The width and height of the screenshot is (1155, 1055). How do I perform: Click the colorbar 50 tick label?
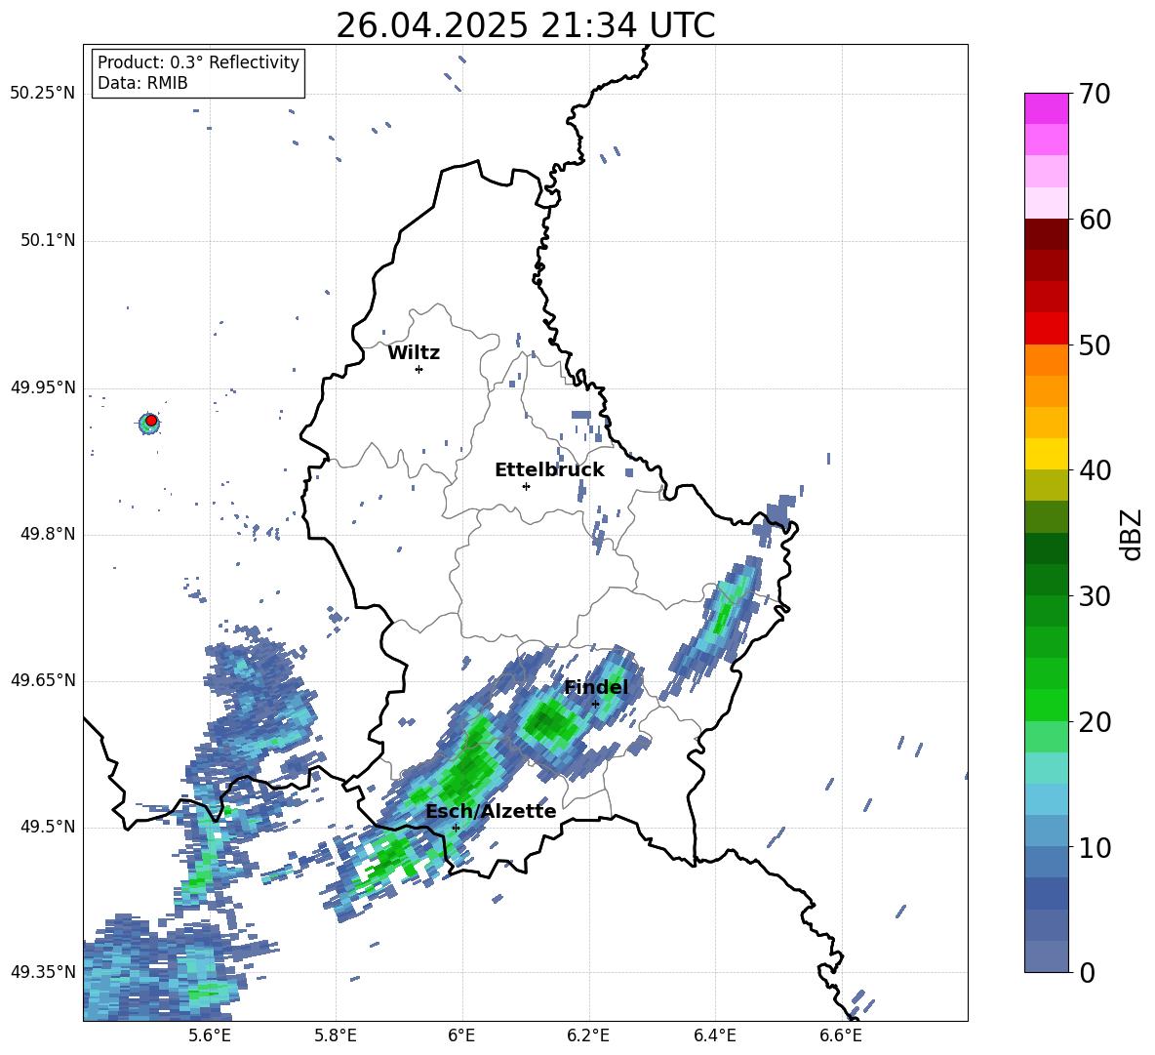pyautogui.click(x=1095, y=345)
